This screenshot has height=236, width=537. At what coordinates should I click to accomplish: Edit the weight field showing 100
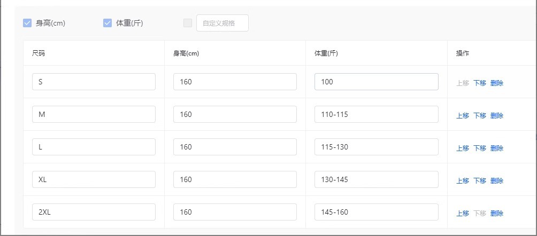coord(377,82)
